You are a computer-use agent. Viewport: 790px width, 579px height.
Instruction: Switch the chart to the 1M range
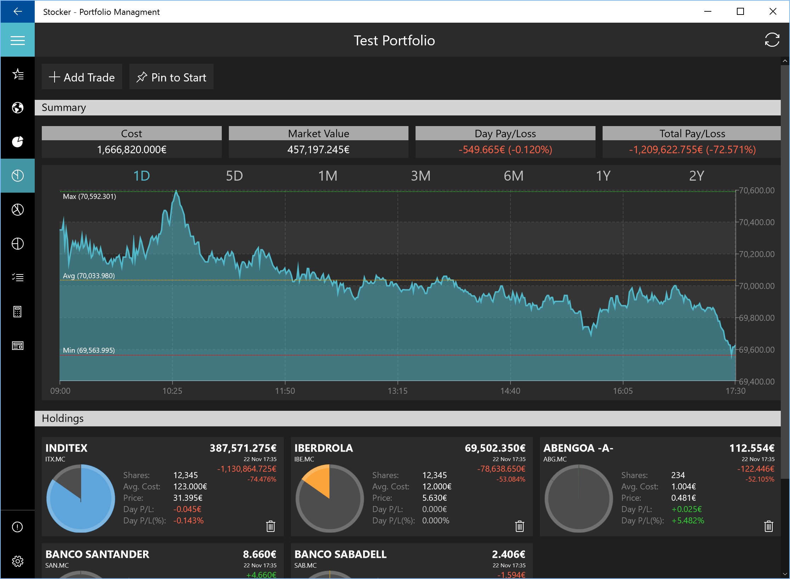327,176
